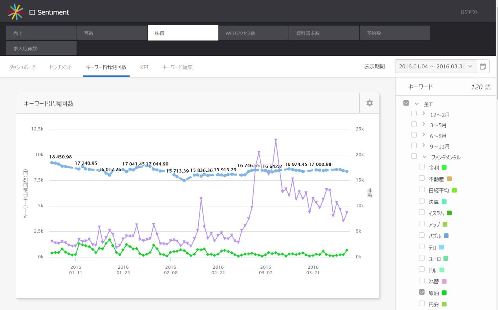Enable the テロ keyword checkbox
This screenshot has height=310, width=498.
click(422, 246)
